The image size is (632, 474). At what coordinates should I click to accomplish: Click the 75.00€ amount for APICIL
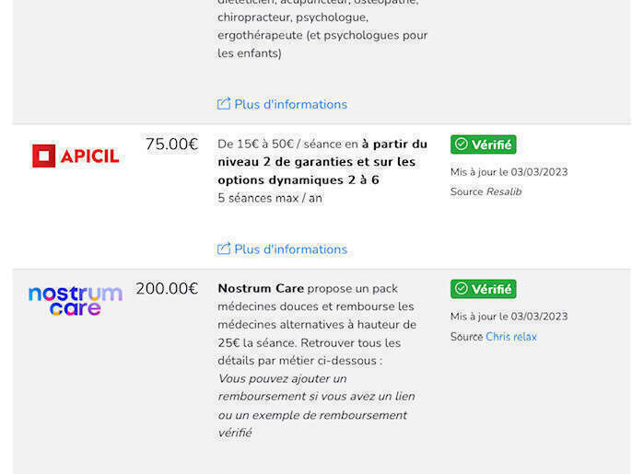pos(171,144)
